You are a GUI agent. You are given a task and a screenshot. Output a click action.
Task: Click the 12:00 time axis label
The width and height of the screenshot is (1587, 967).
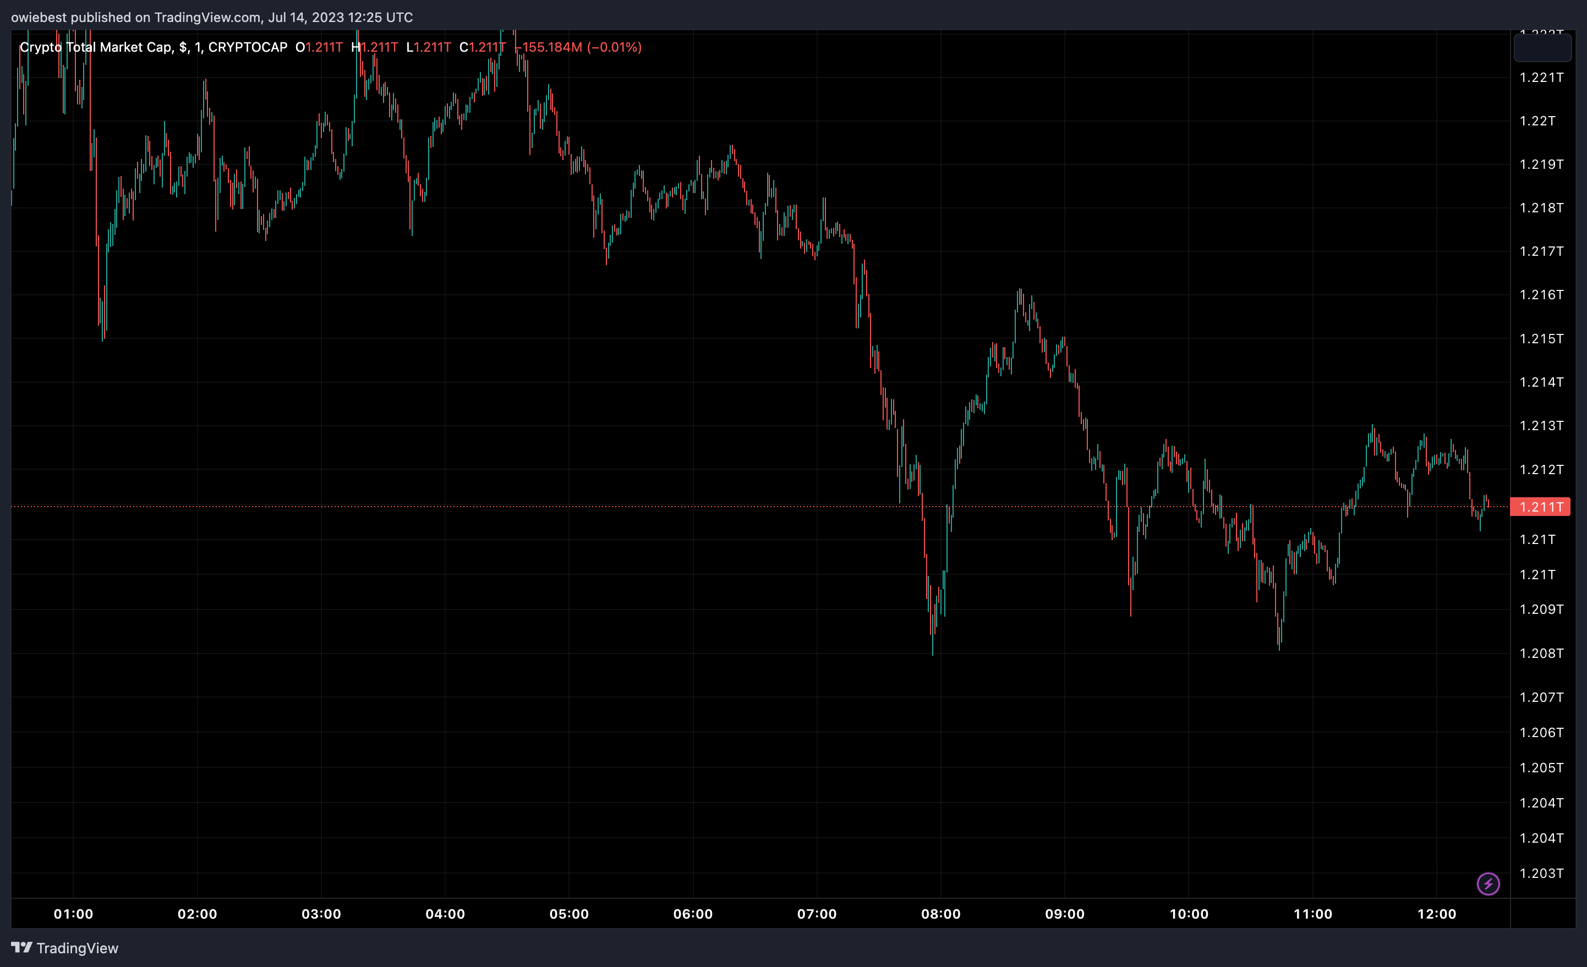(1437, 914)
